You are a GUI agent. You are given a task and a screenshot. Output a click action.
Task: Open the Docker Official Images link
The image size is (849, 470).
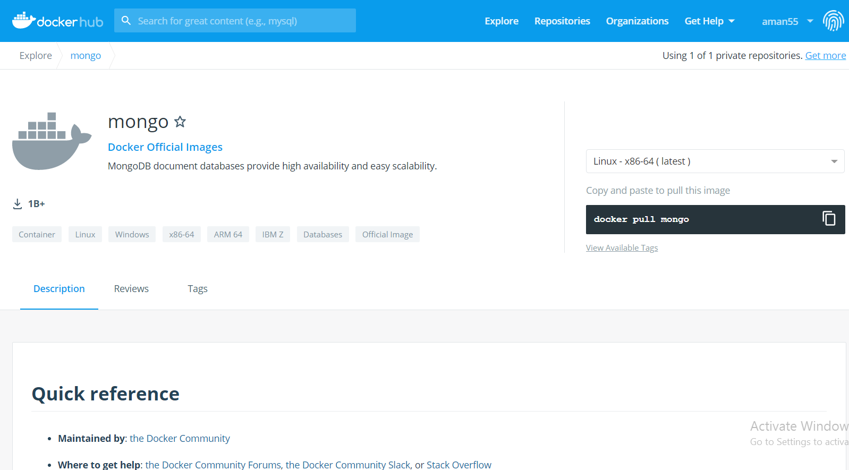(x=165, y=147)
